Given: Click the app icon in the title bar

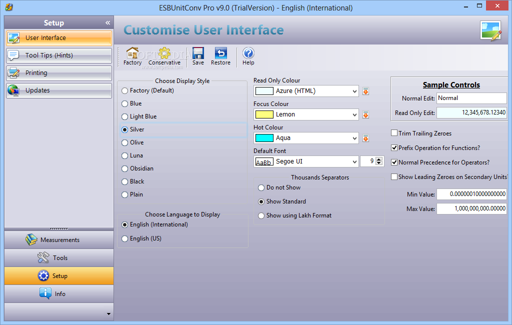Looking at the screenshot, I should point(9,7).
